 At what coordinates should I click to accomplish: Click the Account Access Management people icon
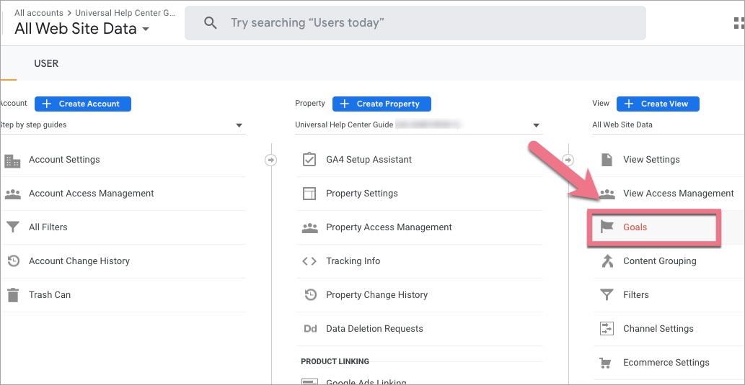(12, 194)
